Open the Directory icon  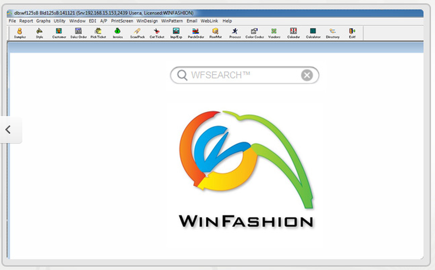coord(333,33)
